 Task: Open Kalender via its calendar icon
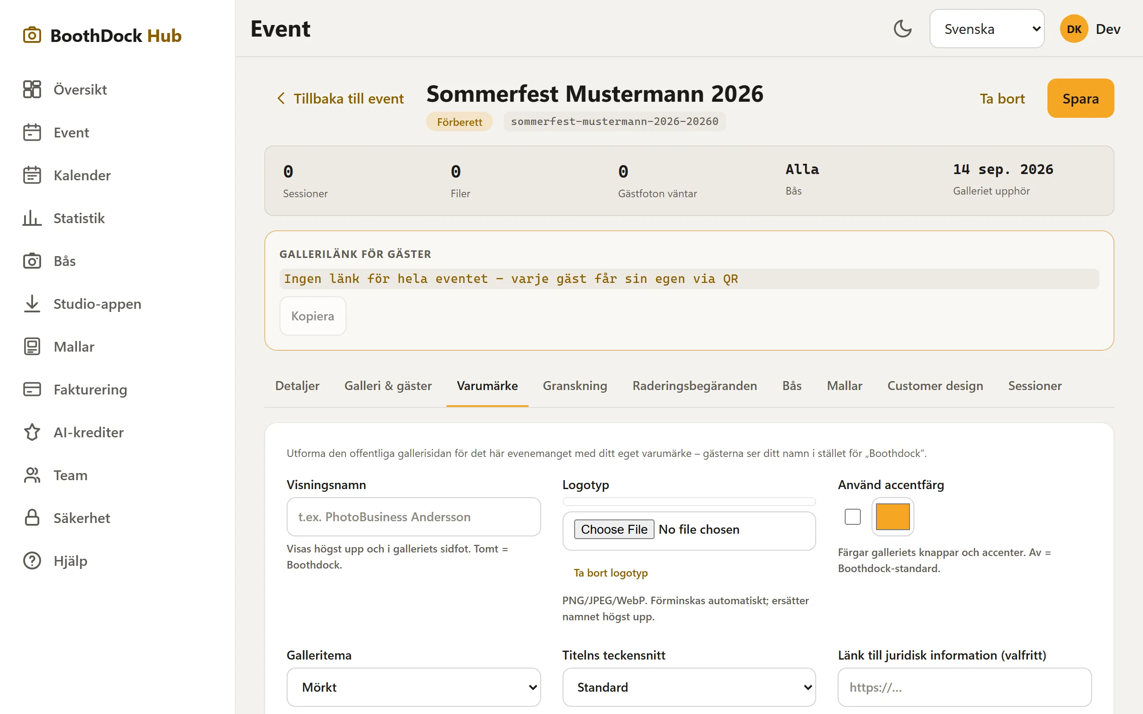coord(32,175)
